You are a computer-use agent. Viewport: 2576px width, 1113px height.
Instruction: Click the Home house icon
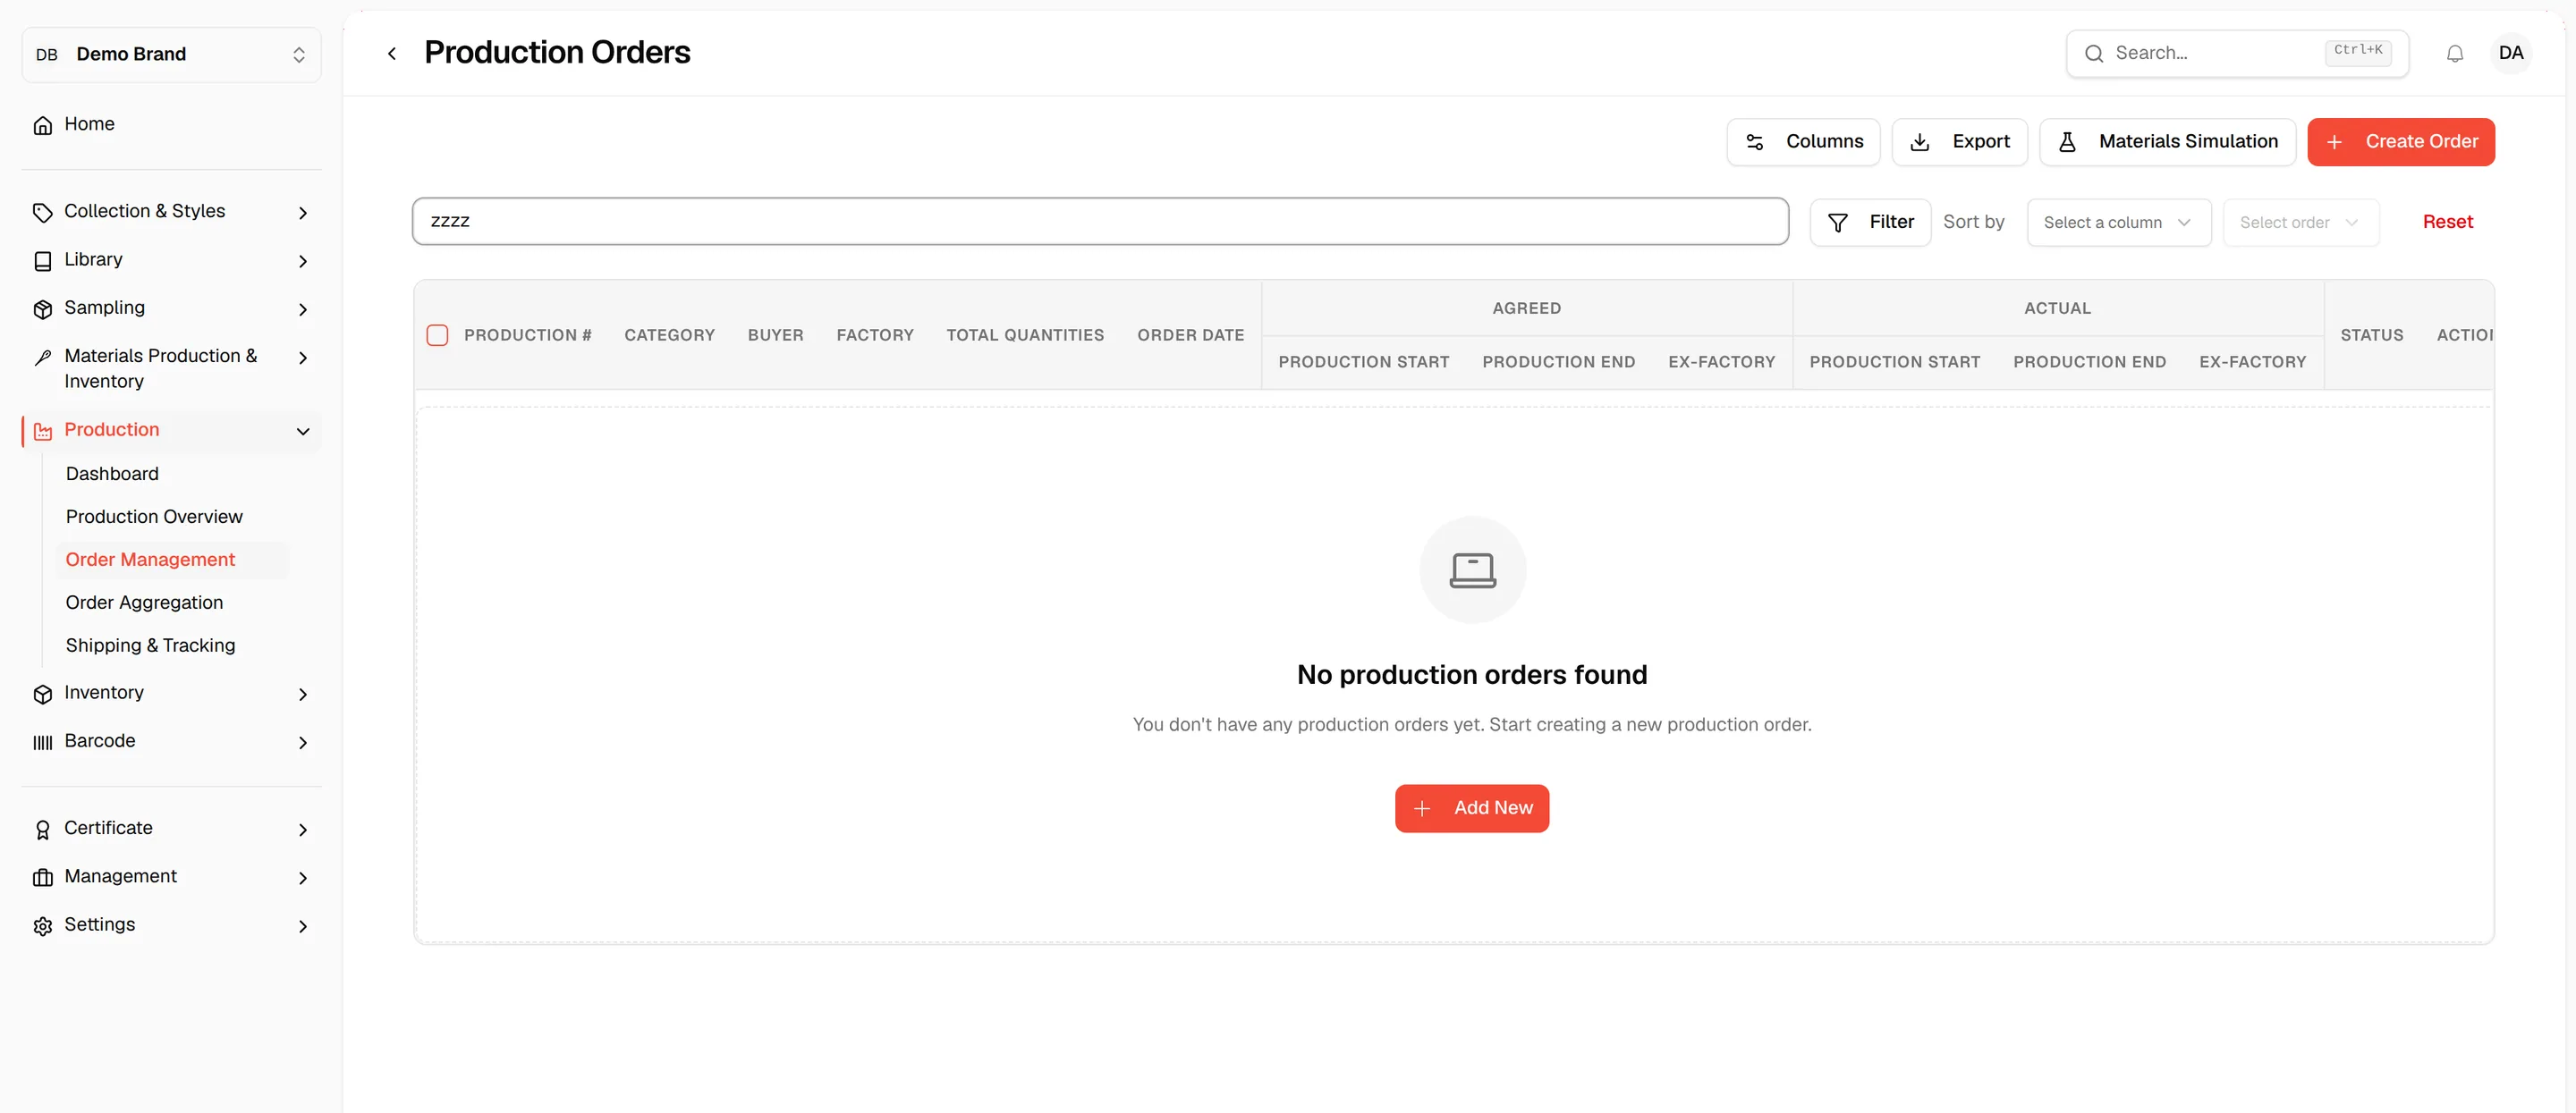(x=43, y=125)
